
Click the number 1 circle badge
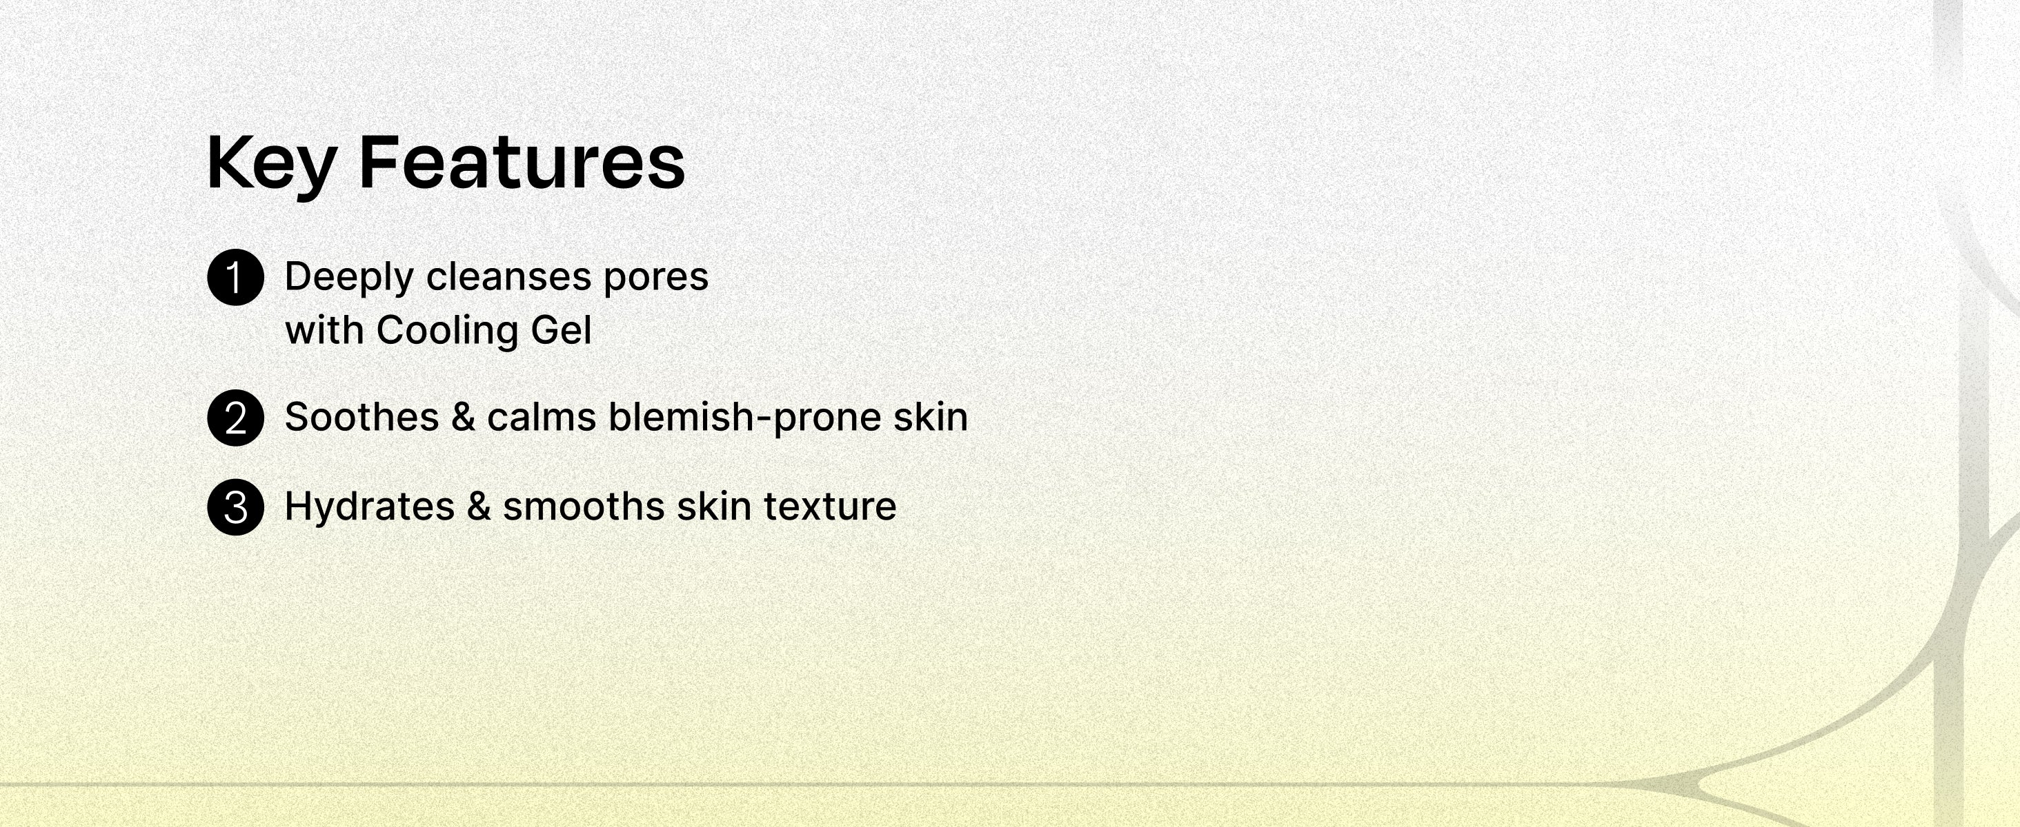tap(235, 277)
